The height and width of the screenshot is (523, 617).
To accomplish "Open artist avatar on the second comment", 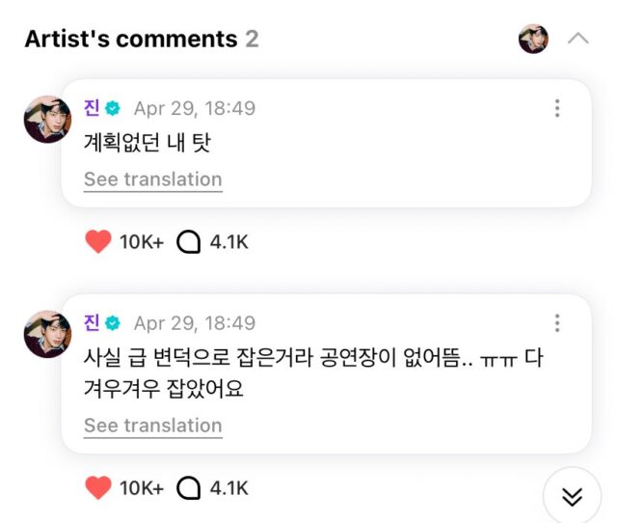I will pyautogui.click(x=47, y=335).
